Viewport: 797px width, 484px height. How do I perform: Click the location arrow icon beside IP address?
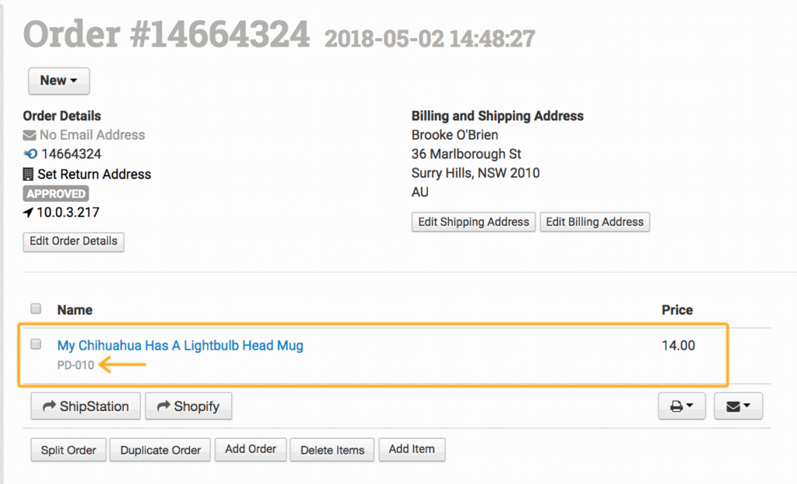tap(29, 212)
